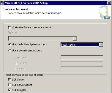This screenshot has width=112, height=93.
Task: Click the setup icon in title bar
Action: click(x=3, y=3)
